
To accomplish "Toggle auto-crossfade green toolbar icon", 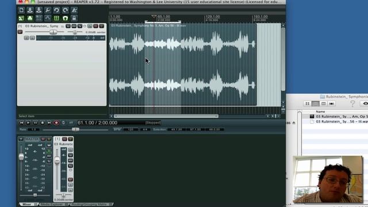I will tap(21, 18).
